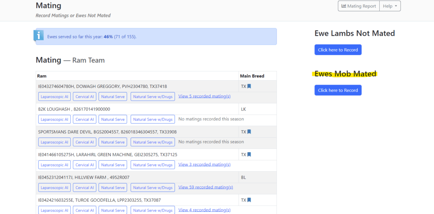Select Laparoscopic AI for 82K LOUGHASH
This screenshot has width=434, height=214.
[54, 120]
